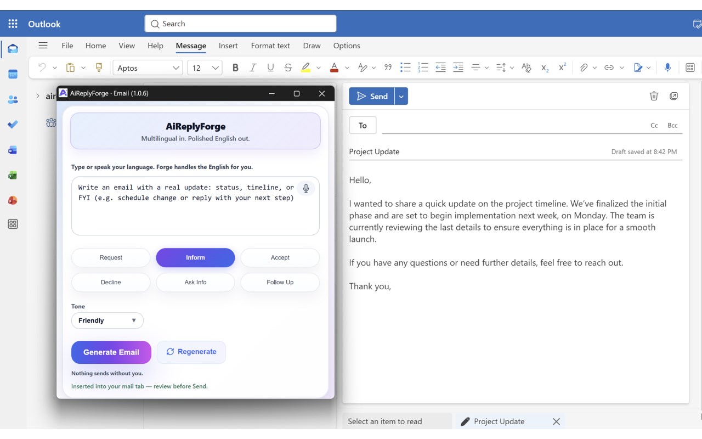Click the signature pen icon

(x=638, y=67)
